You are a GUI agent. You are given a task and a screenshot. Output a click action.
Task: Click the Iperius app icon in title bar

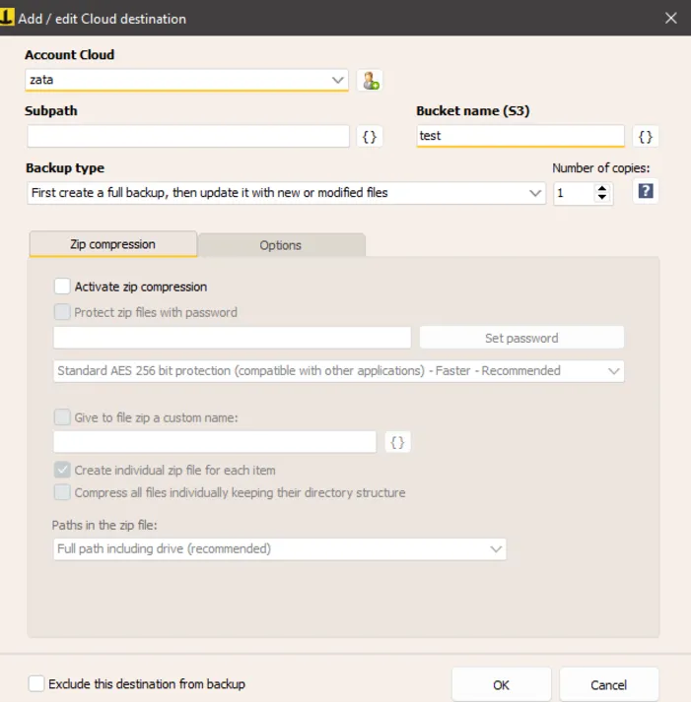tap(6, 18)
